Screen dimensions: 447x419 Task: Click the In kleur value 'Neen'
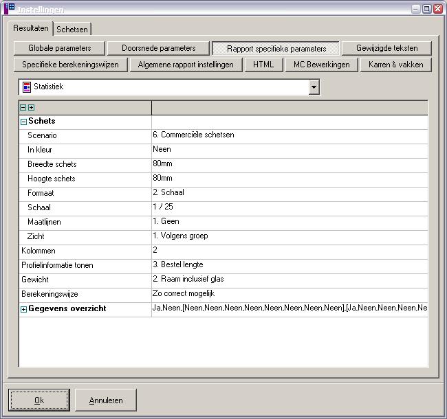(162, 149)
